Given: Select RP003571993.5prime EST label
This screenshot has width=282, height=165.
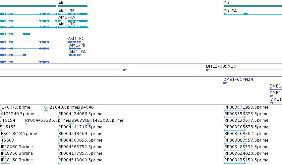Looking at the screenshot, I should pyautogui.click(x=246, y=107).
